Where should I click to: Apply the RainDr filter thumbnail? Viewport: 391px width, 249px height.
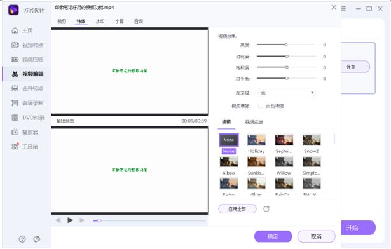click(284, 184)
